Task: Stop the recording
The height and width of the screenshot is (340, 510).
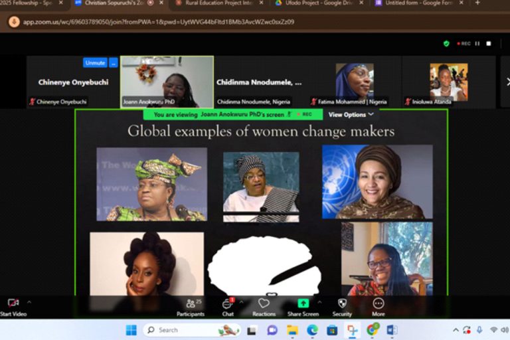Action: coord(488,44)
